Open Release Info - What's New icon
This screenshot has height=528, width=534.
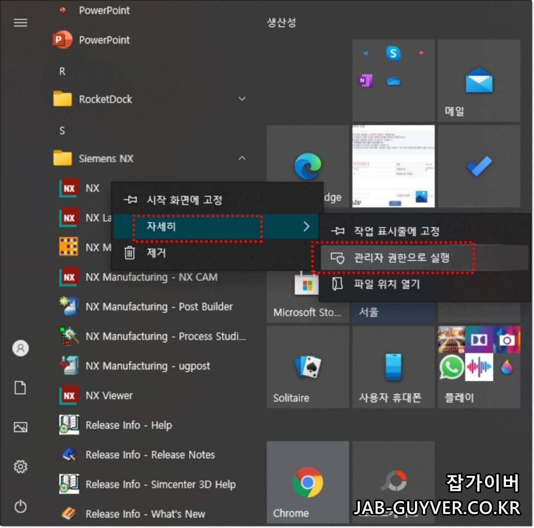(69, 514)
